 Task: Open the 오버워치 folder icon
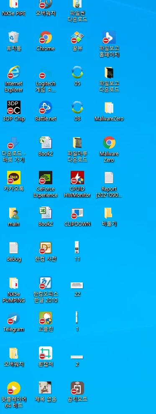13,353
